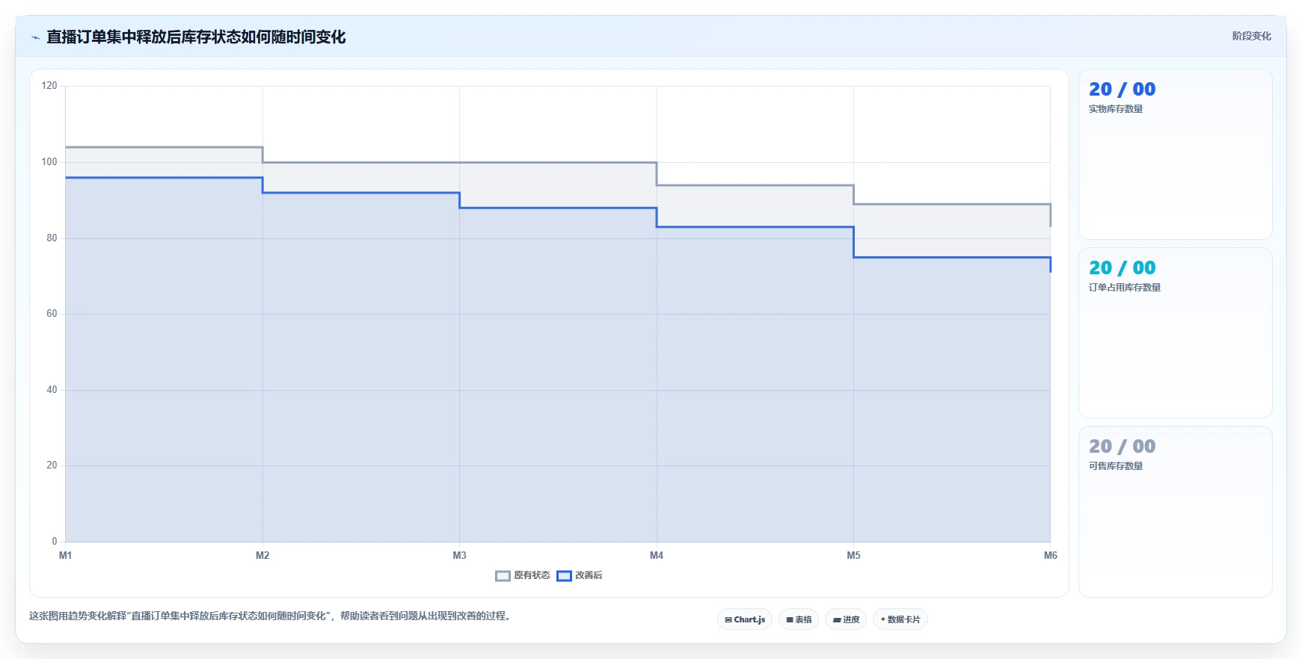
Task: Click the chart title 直播订单集中释放后库存状态如何随时间变化
Action: pos(196,37)
